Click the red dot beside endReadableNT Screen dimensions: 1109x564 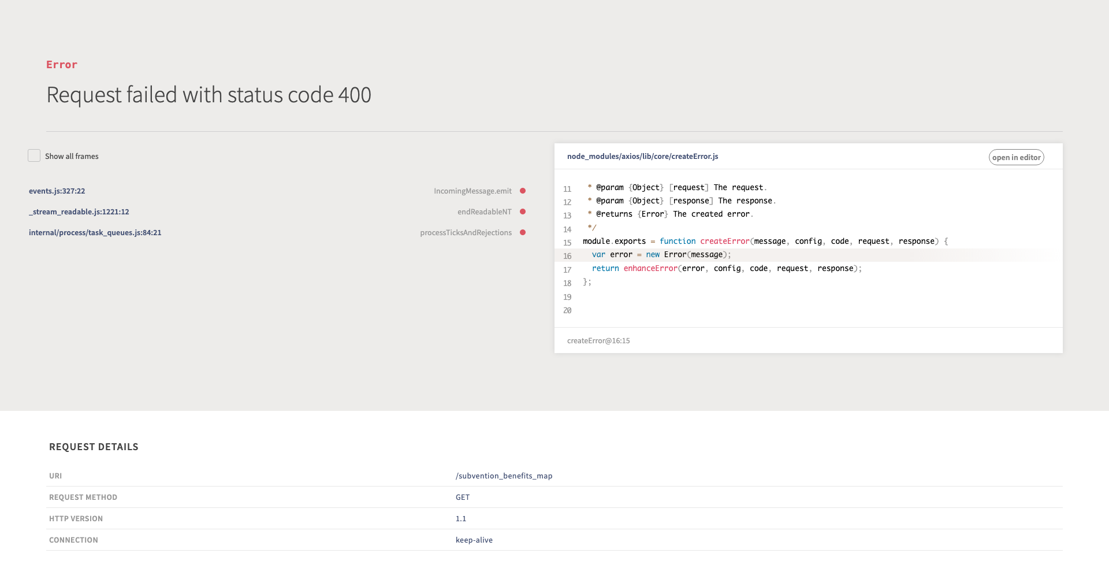[x=523, y=211]
